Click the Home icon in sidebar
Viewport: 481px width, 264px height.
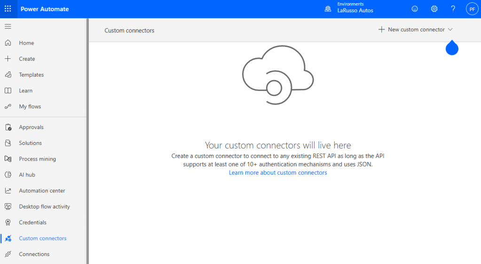pos(8,43)
